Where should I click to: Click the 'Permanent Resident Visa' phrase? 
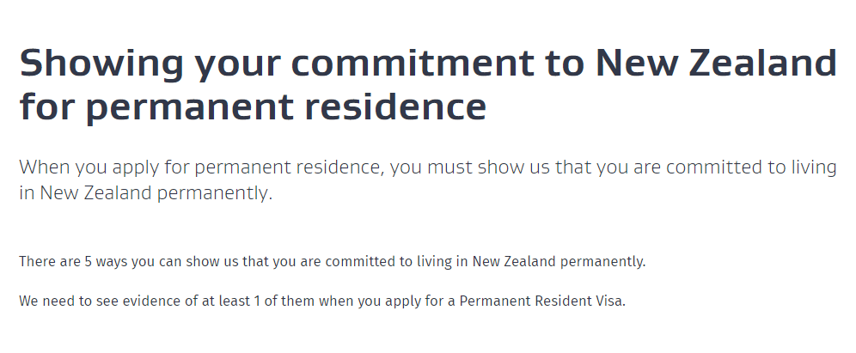(541, 301)
